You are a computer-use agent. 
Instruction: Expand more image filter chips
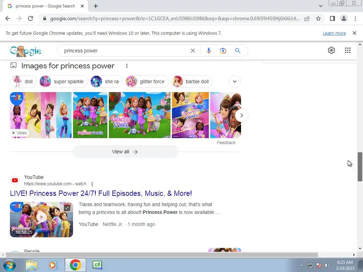point(235,81)
